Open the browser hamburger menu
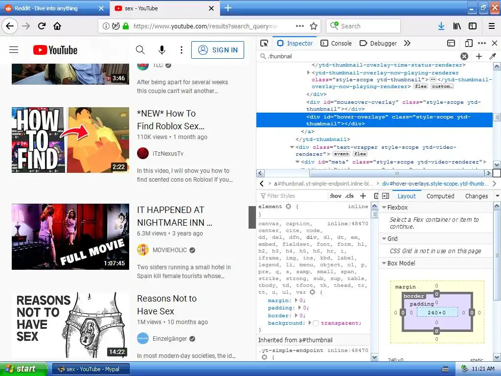This screenshot has height=376, width=501. point(492,26)
